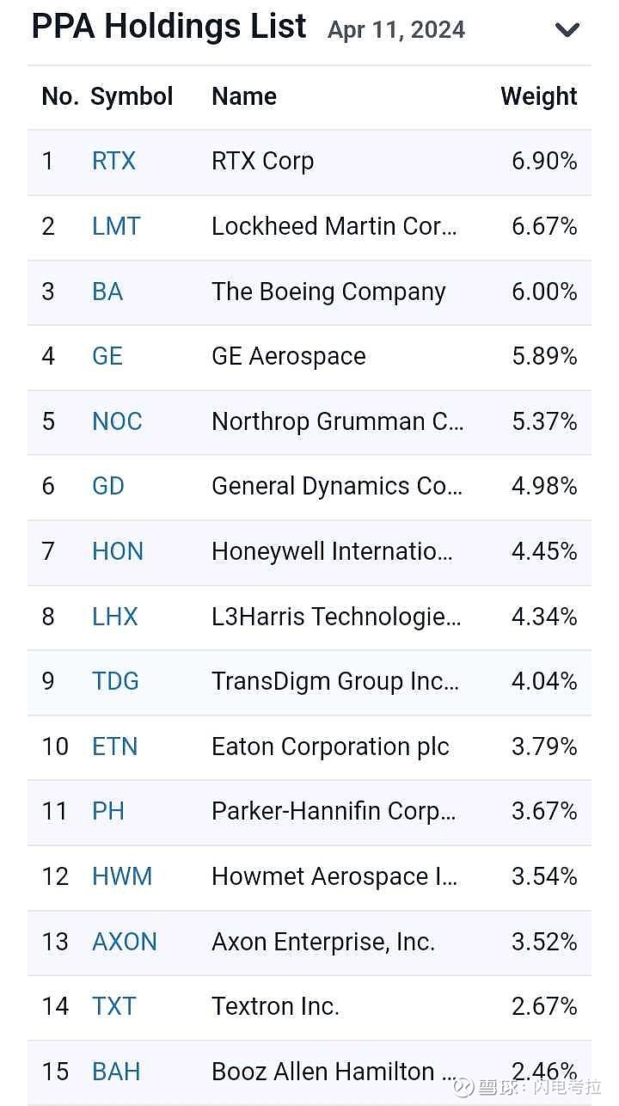
Task: Open the BAH symbol link
Action: point(116,1072)
